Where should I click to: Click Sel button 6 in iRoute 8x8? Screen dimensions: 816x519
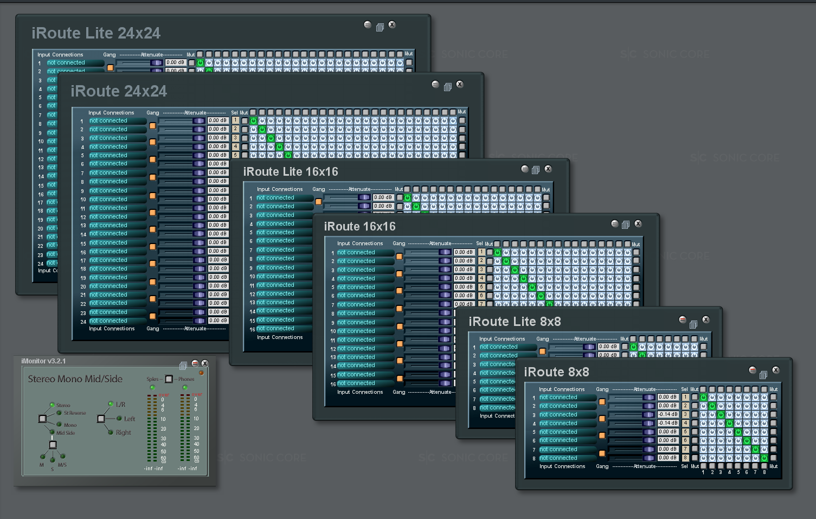685,440
